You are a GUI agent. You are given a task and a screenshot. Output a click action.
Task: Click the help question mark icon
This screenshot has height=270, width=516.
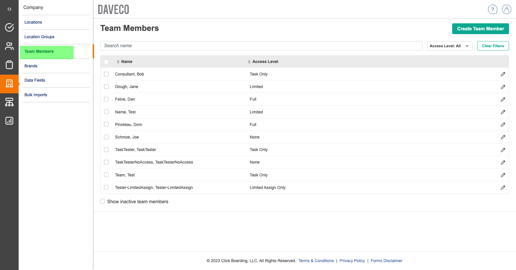tap(492, 9)
